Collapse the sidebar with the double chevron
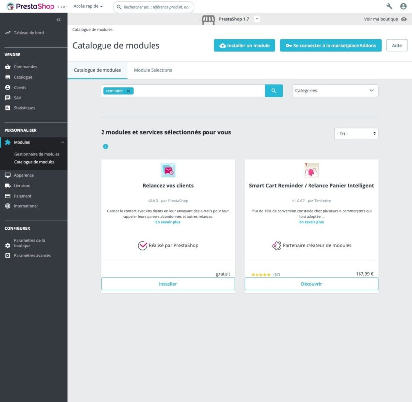This screenshot has width=412, height=402. click(x=58, y=19)
